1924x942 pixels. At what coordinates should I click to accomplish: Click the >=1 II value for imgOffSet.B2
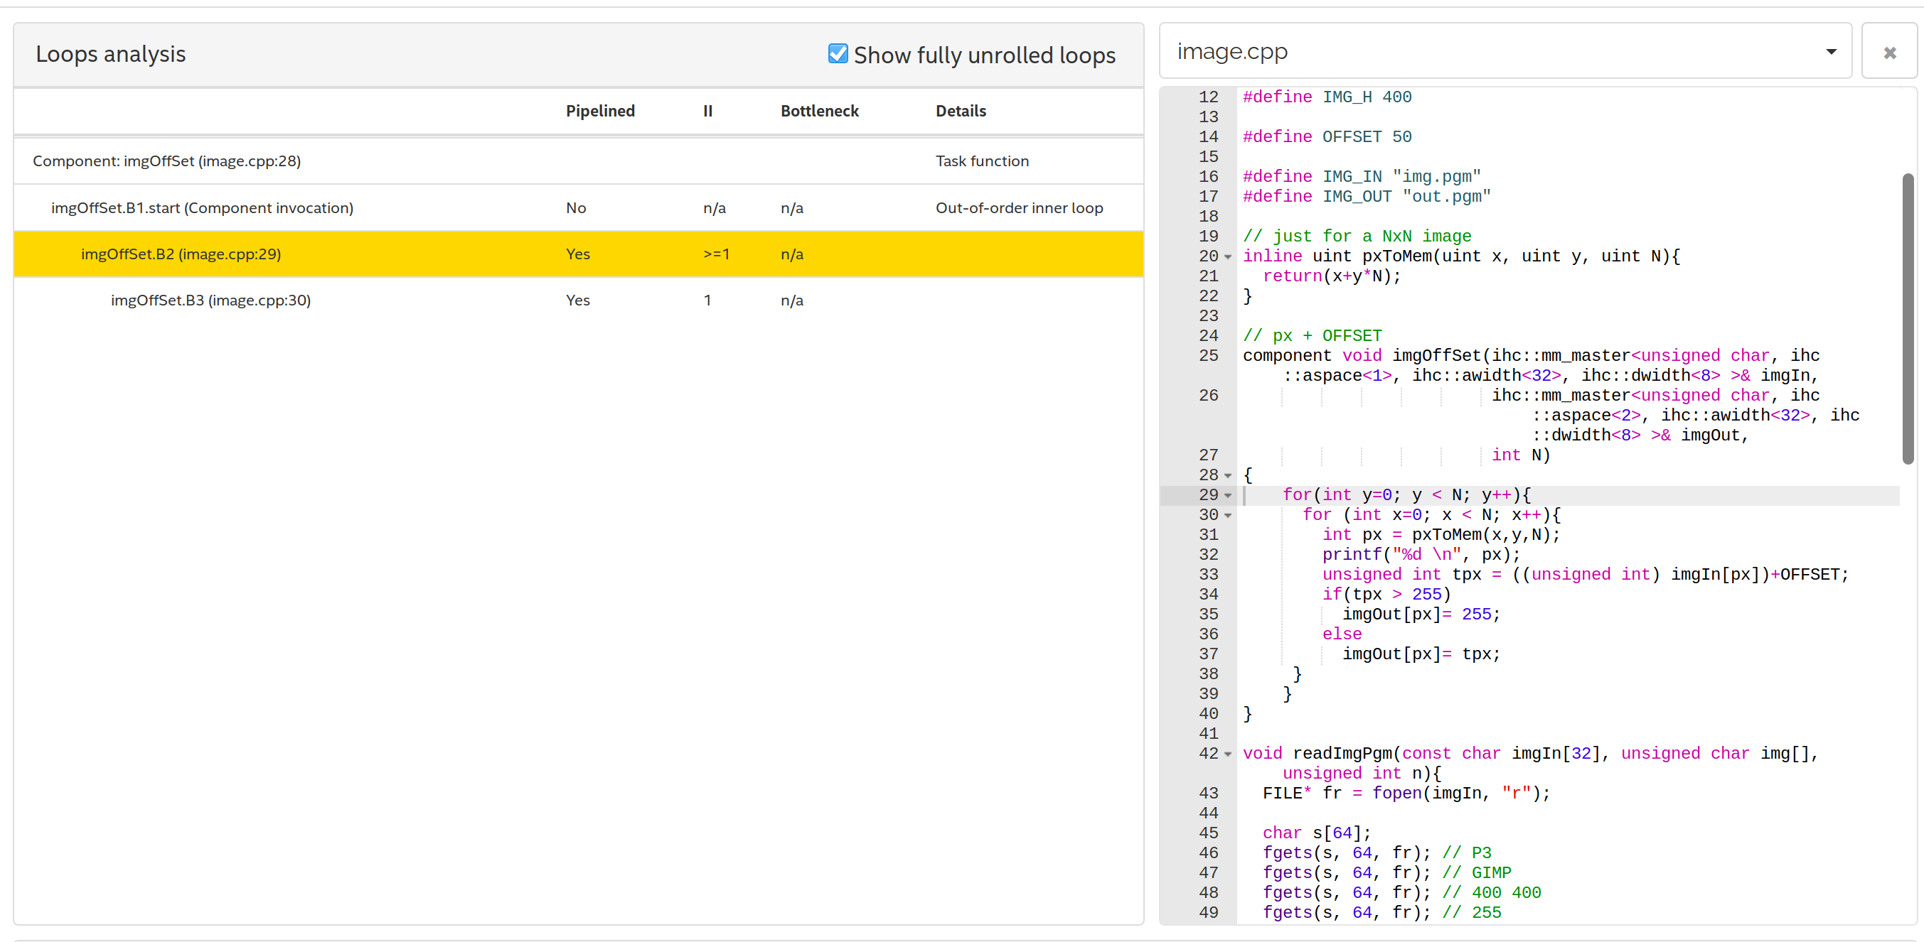click(x=716, y=254)
